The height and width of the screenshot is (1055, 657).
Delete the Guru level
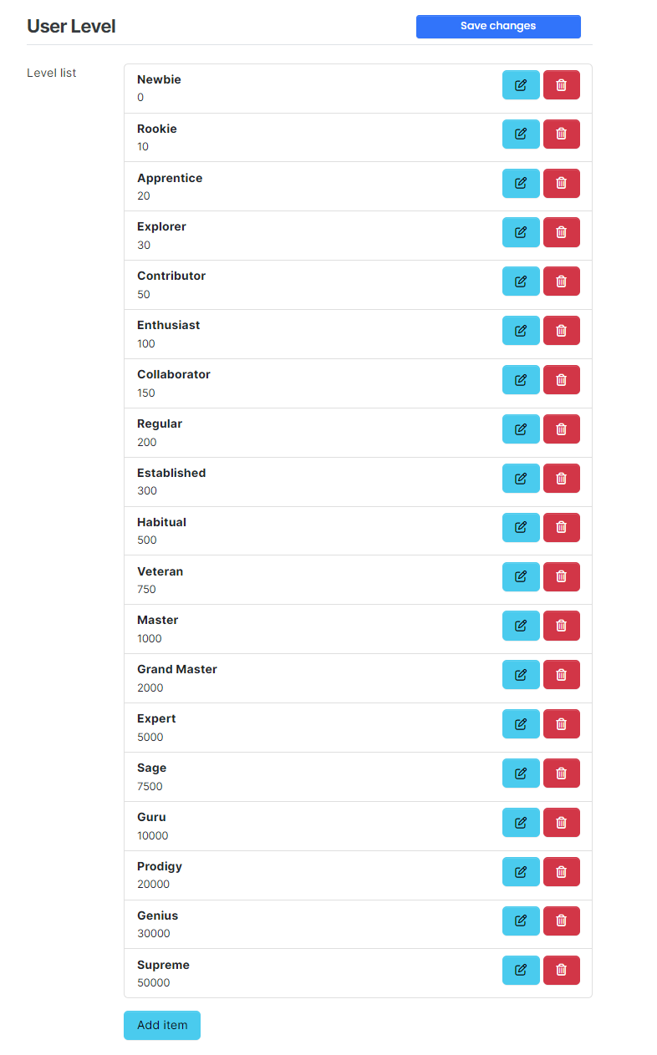click(561, 823)
